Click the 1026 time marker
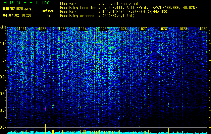This screenshot has height=134, width=211. [123, 29]
